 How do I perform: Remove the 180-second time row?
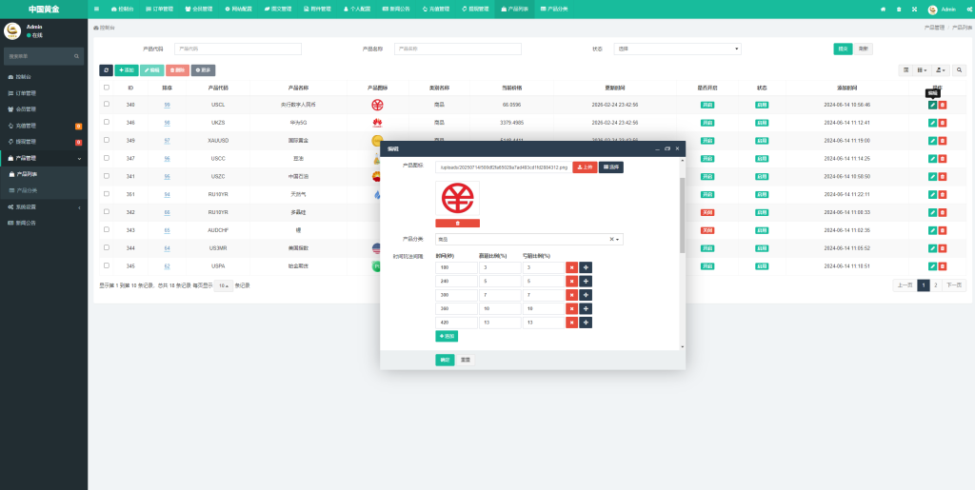(x=571, y=267)
